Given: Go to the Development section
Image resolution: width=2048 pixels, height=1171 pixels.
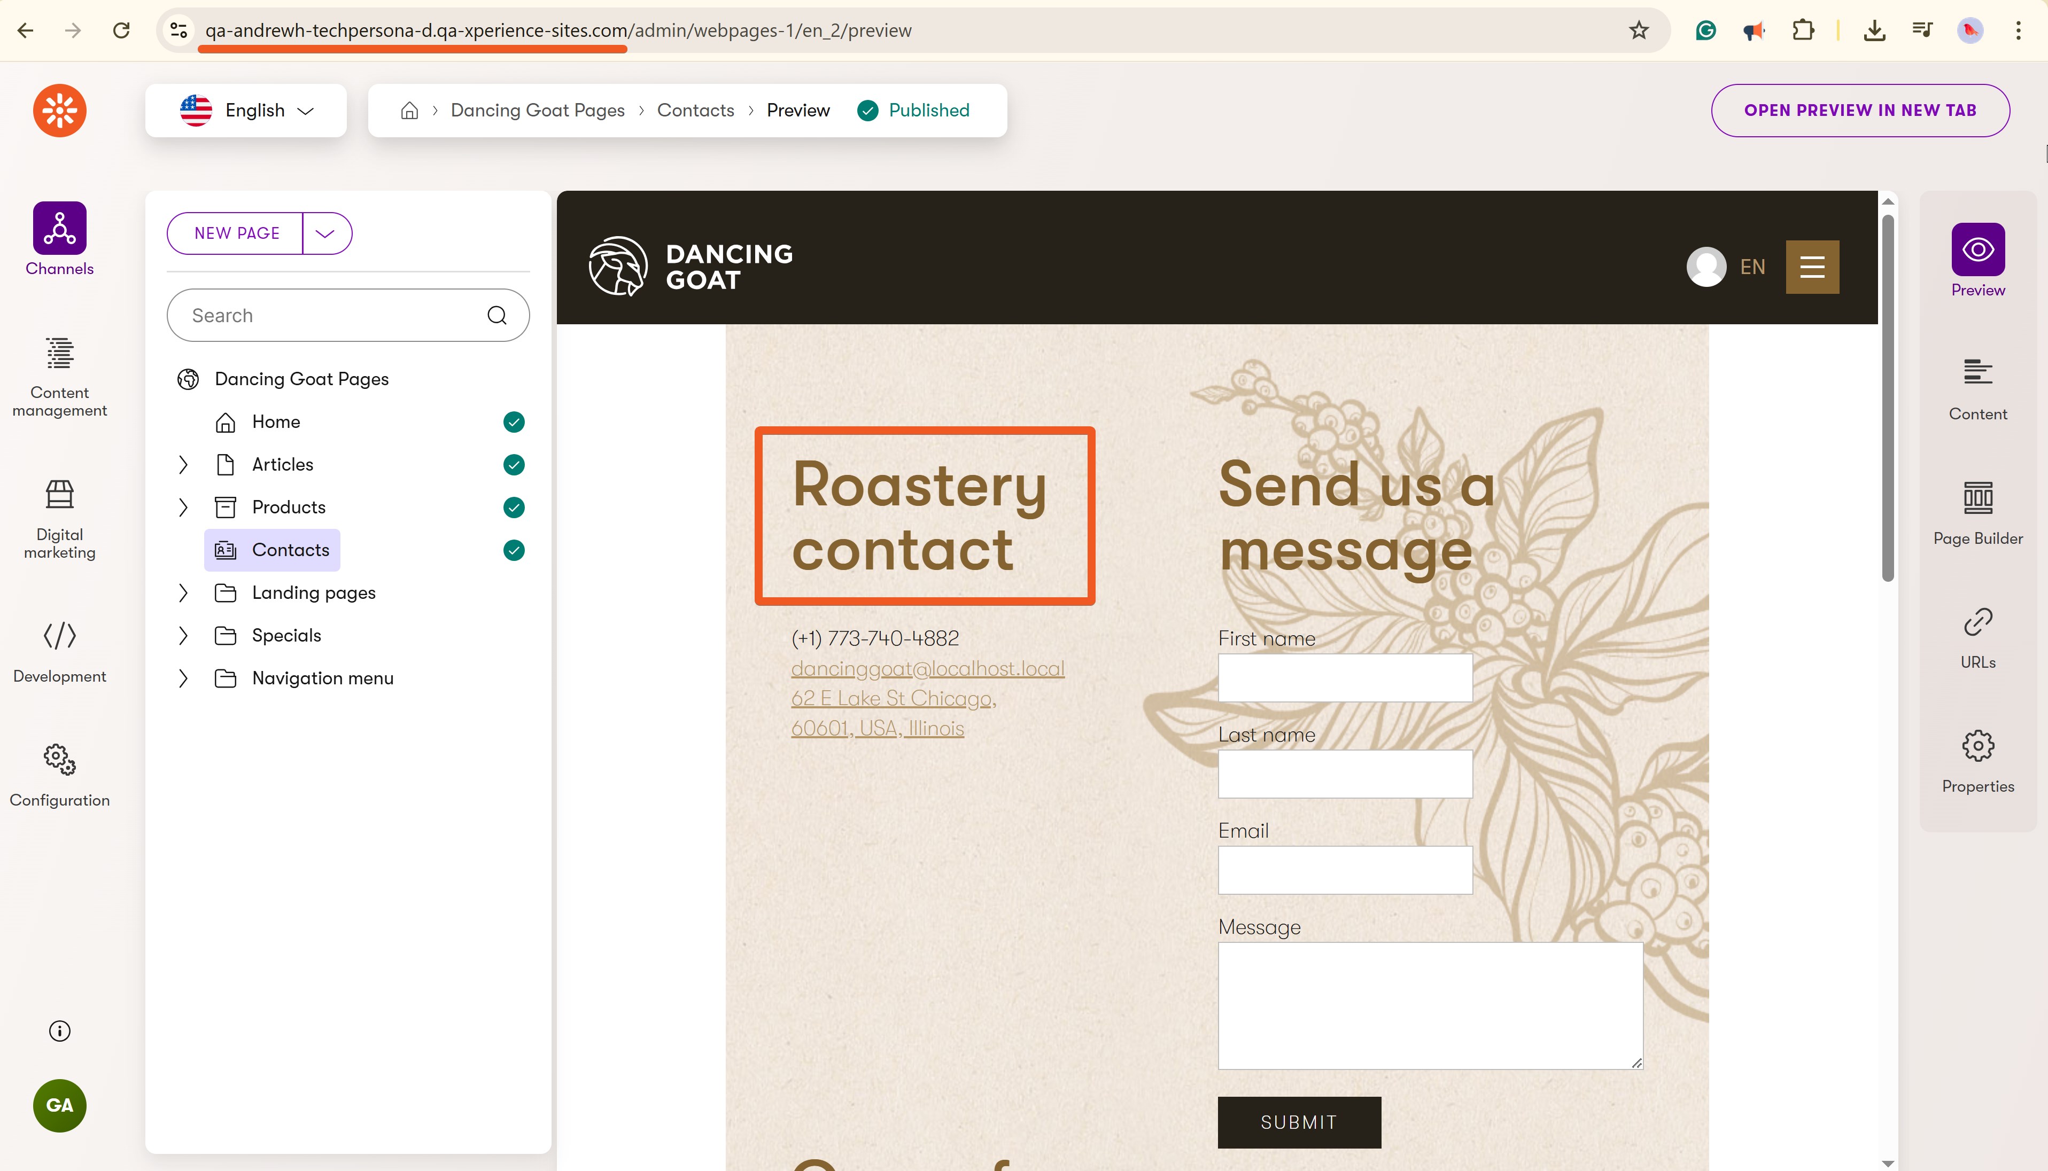Looking at the screenshot, I should coord(59,652).
